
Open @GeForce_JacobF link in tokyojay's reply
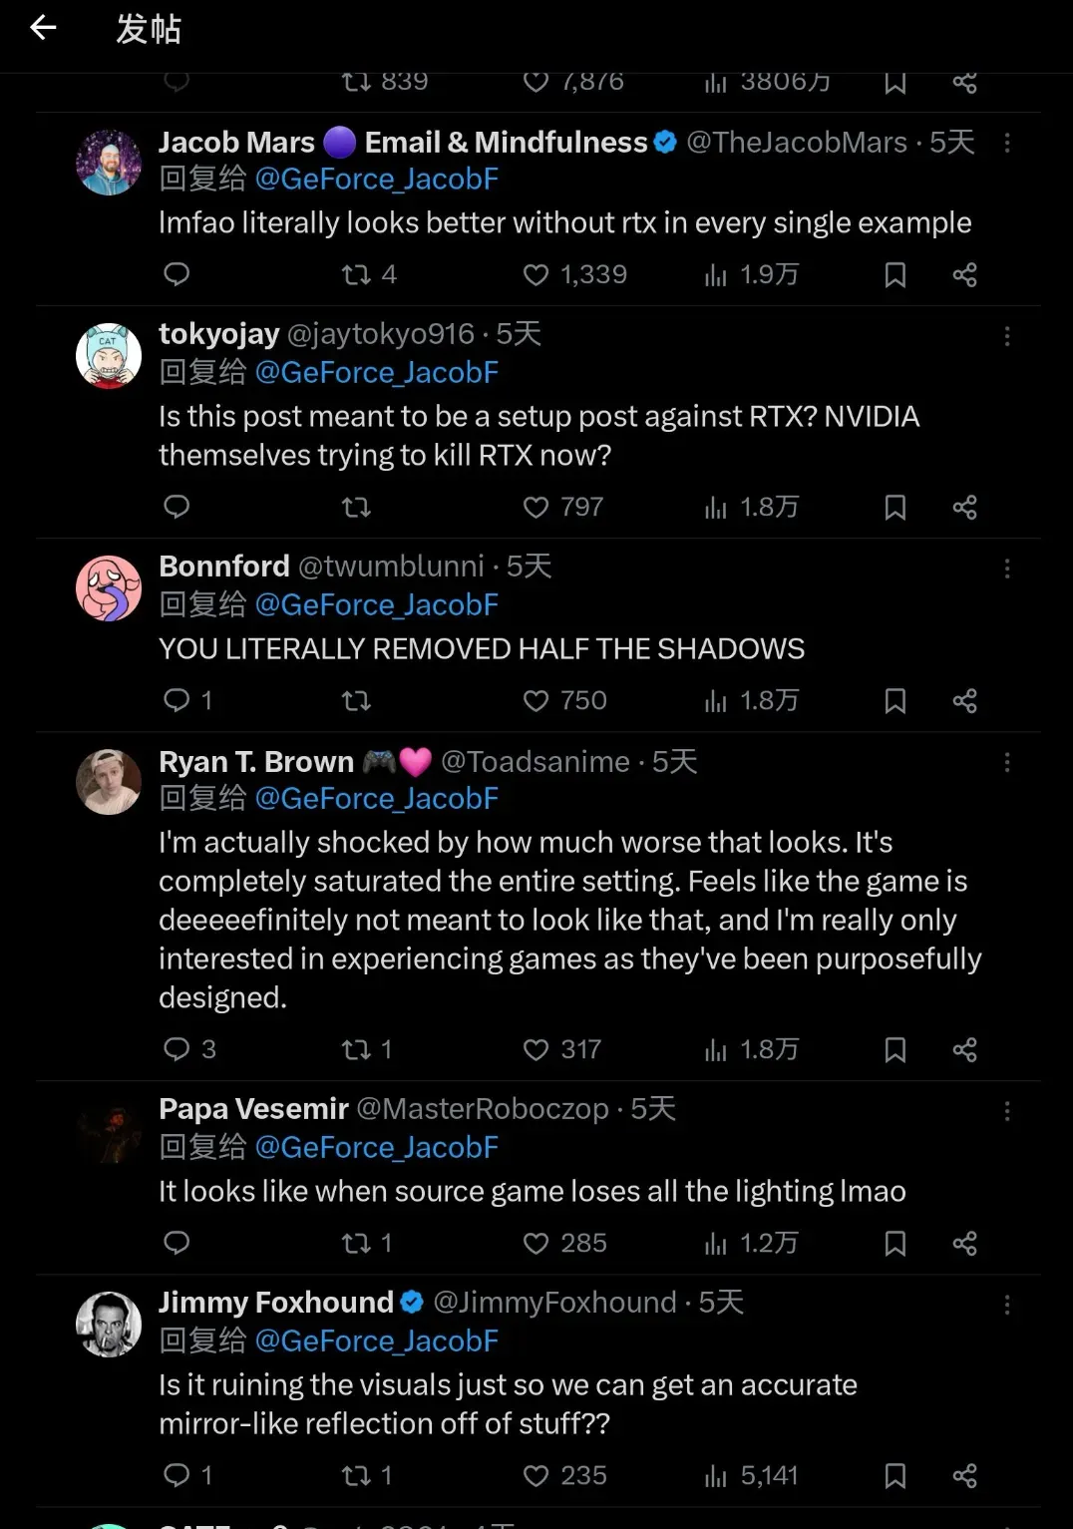click(376, 373)
